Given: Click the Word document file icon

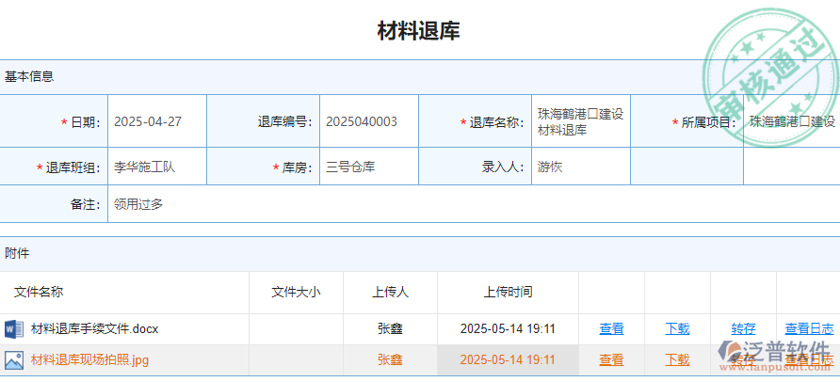Looking at the screenshot, I should coord(13,329).
